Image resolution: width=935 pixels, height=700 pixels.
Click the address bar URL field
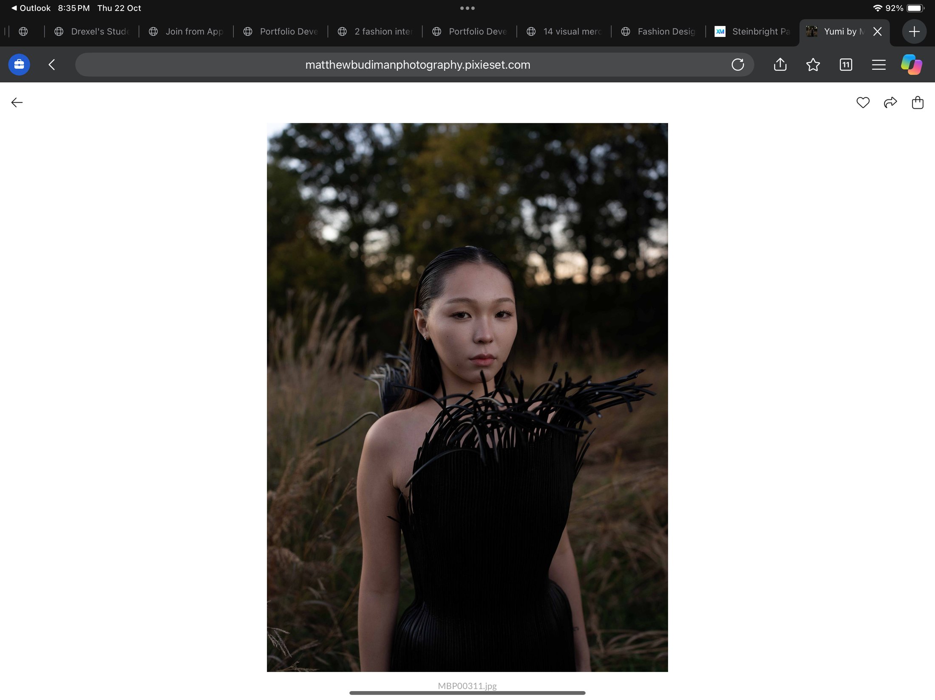(x=414, y=65)
